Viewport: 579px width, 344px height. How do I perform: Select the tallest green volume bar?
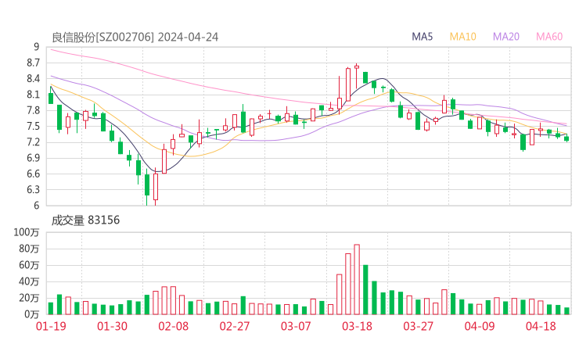pyautogui.click(x=365, y=290)
